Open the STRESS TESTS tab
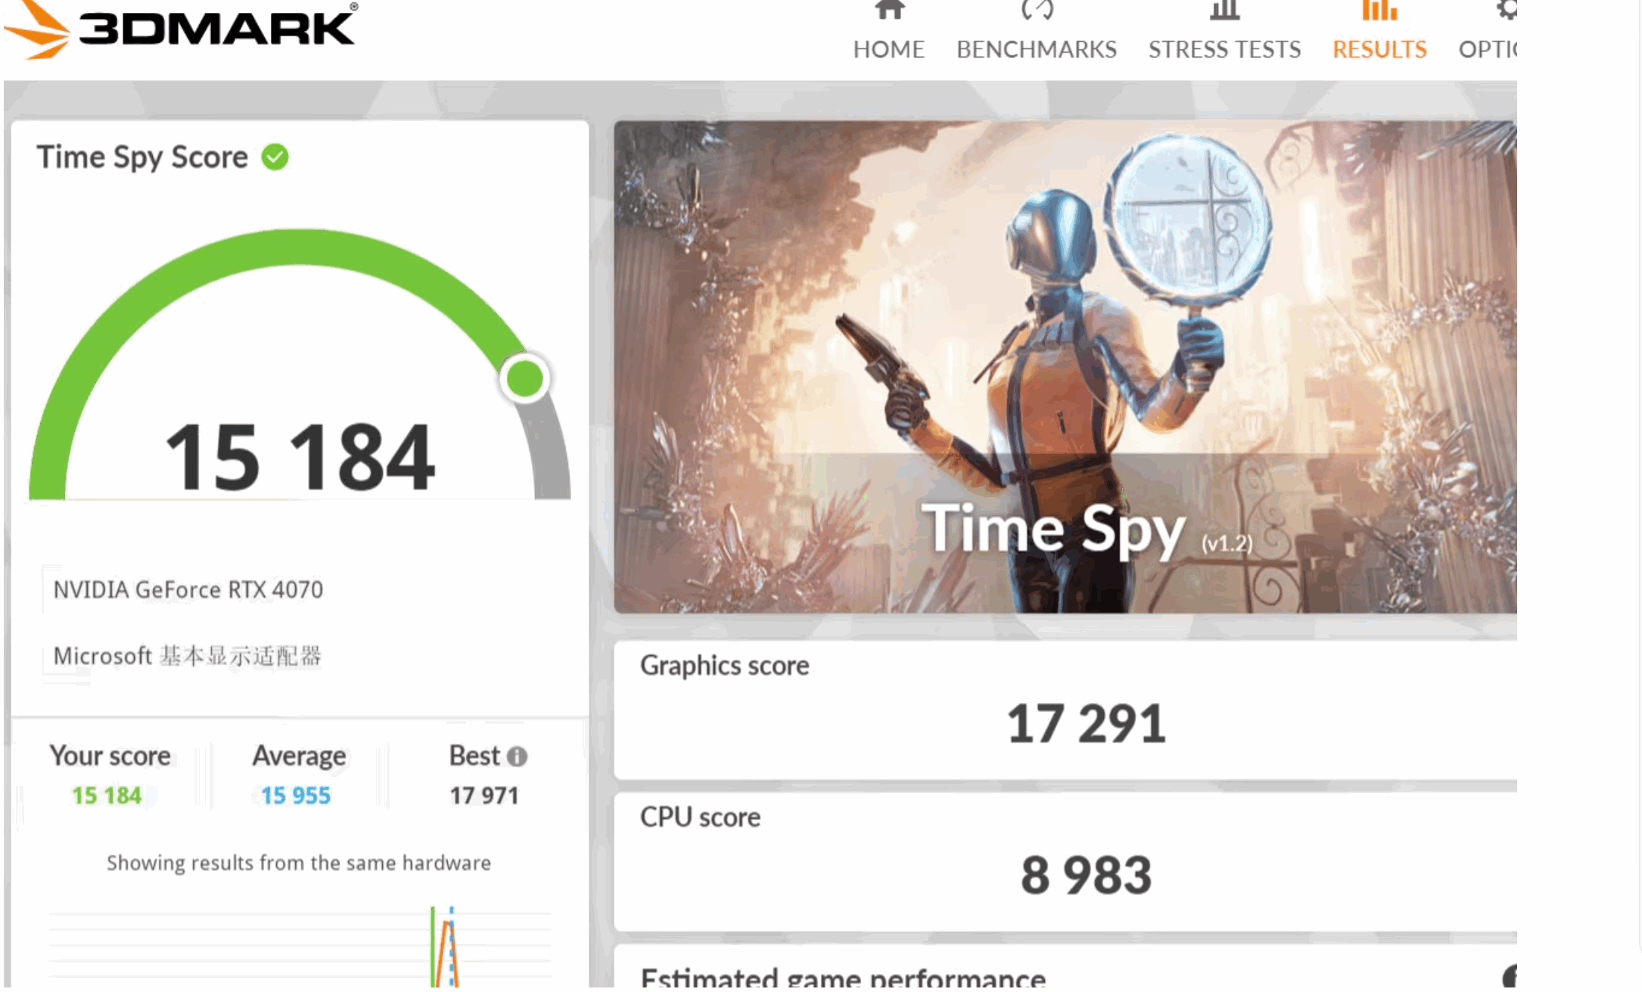Viewport: 1642px width, 992px height. (x=1224, y=49)
